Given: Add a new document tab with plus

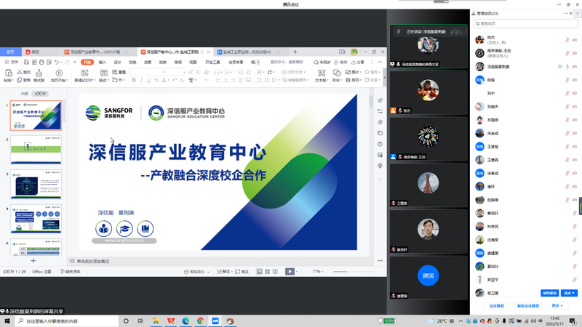Looking at the screenshot, I should click(295, 52).
